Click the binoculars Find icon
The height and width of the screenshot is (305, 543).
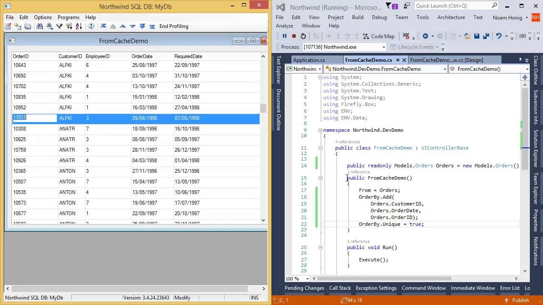coord(39,26)
